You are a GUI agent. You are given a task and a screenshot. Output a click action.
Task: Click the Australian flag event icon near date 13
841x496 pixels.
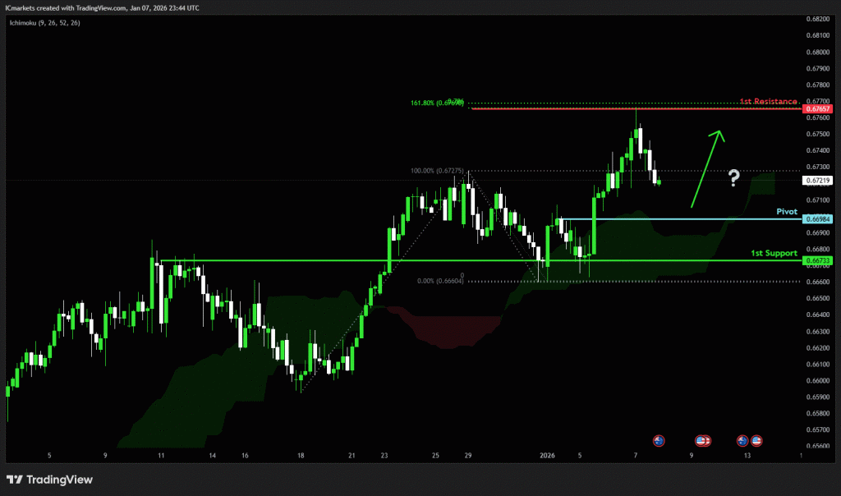point(742,441)
